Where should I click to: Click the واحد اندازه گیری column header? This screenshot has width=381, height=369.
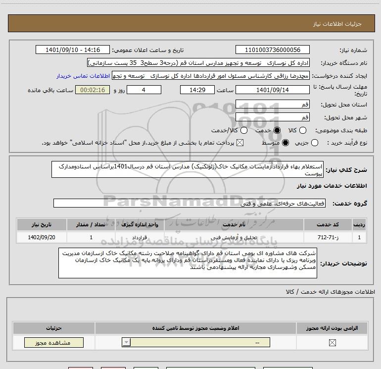pyautogui.click(x=140, y=224)
